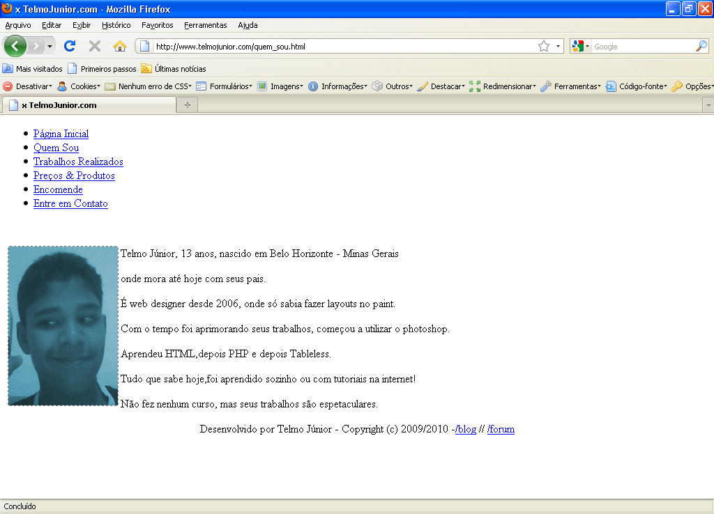Restore down the Firefox window
714x514 pixels.
click(x=689, y=8)
